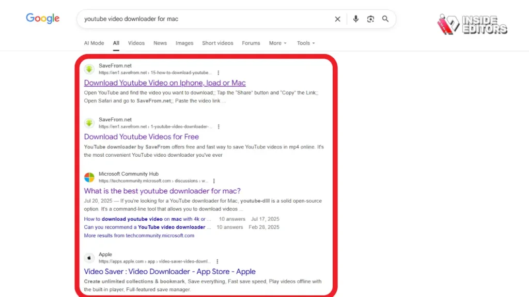The image size is (529, 297).
Task: Click "10 answers" beside Feb 28, 2025
Action: [x=230, y=227]
